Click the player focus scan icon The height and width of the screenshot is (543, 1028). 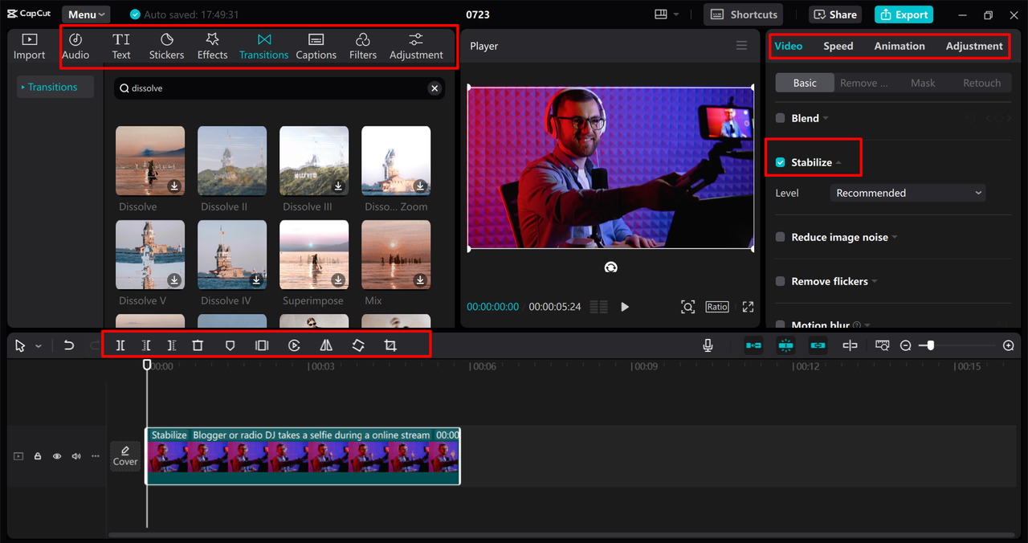(687, 307)
